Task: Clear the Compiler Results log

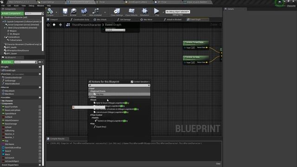Action: pos(218,164)
